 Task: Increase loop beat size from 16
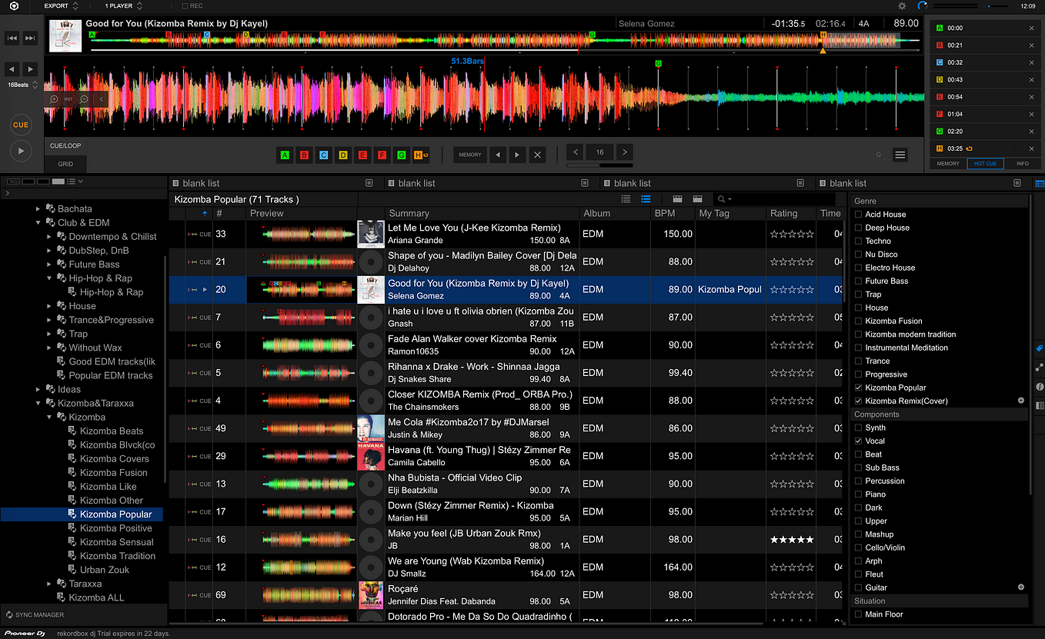[x=625, y=152]
